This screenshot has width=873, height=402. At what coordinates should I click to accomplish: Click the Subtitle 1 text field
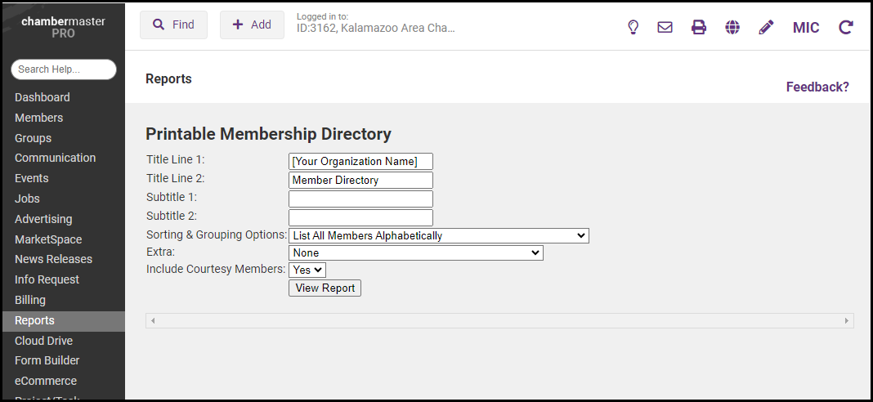pos(360,199)
